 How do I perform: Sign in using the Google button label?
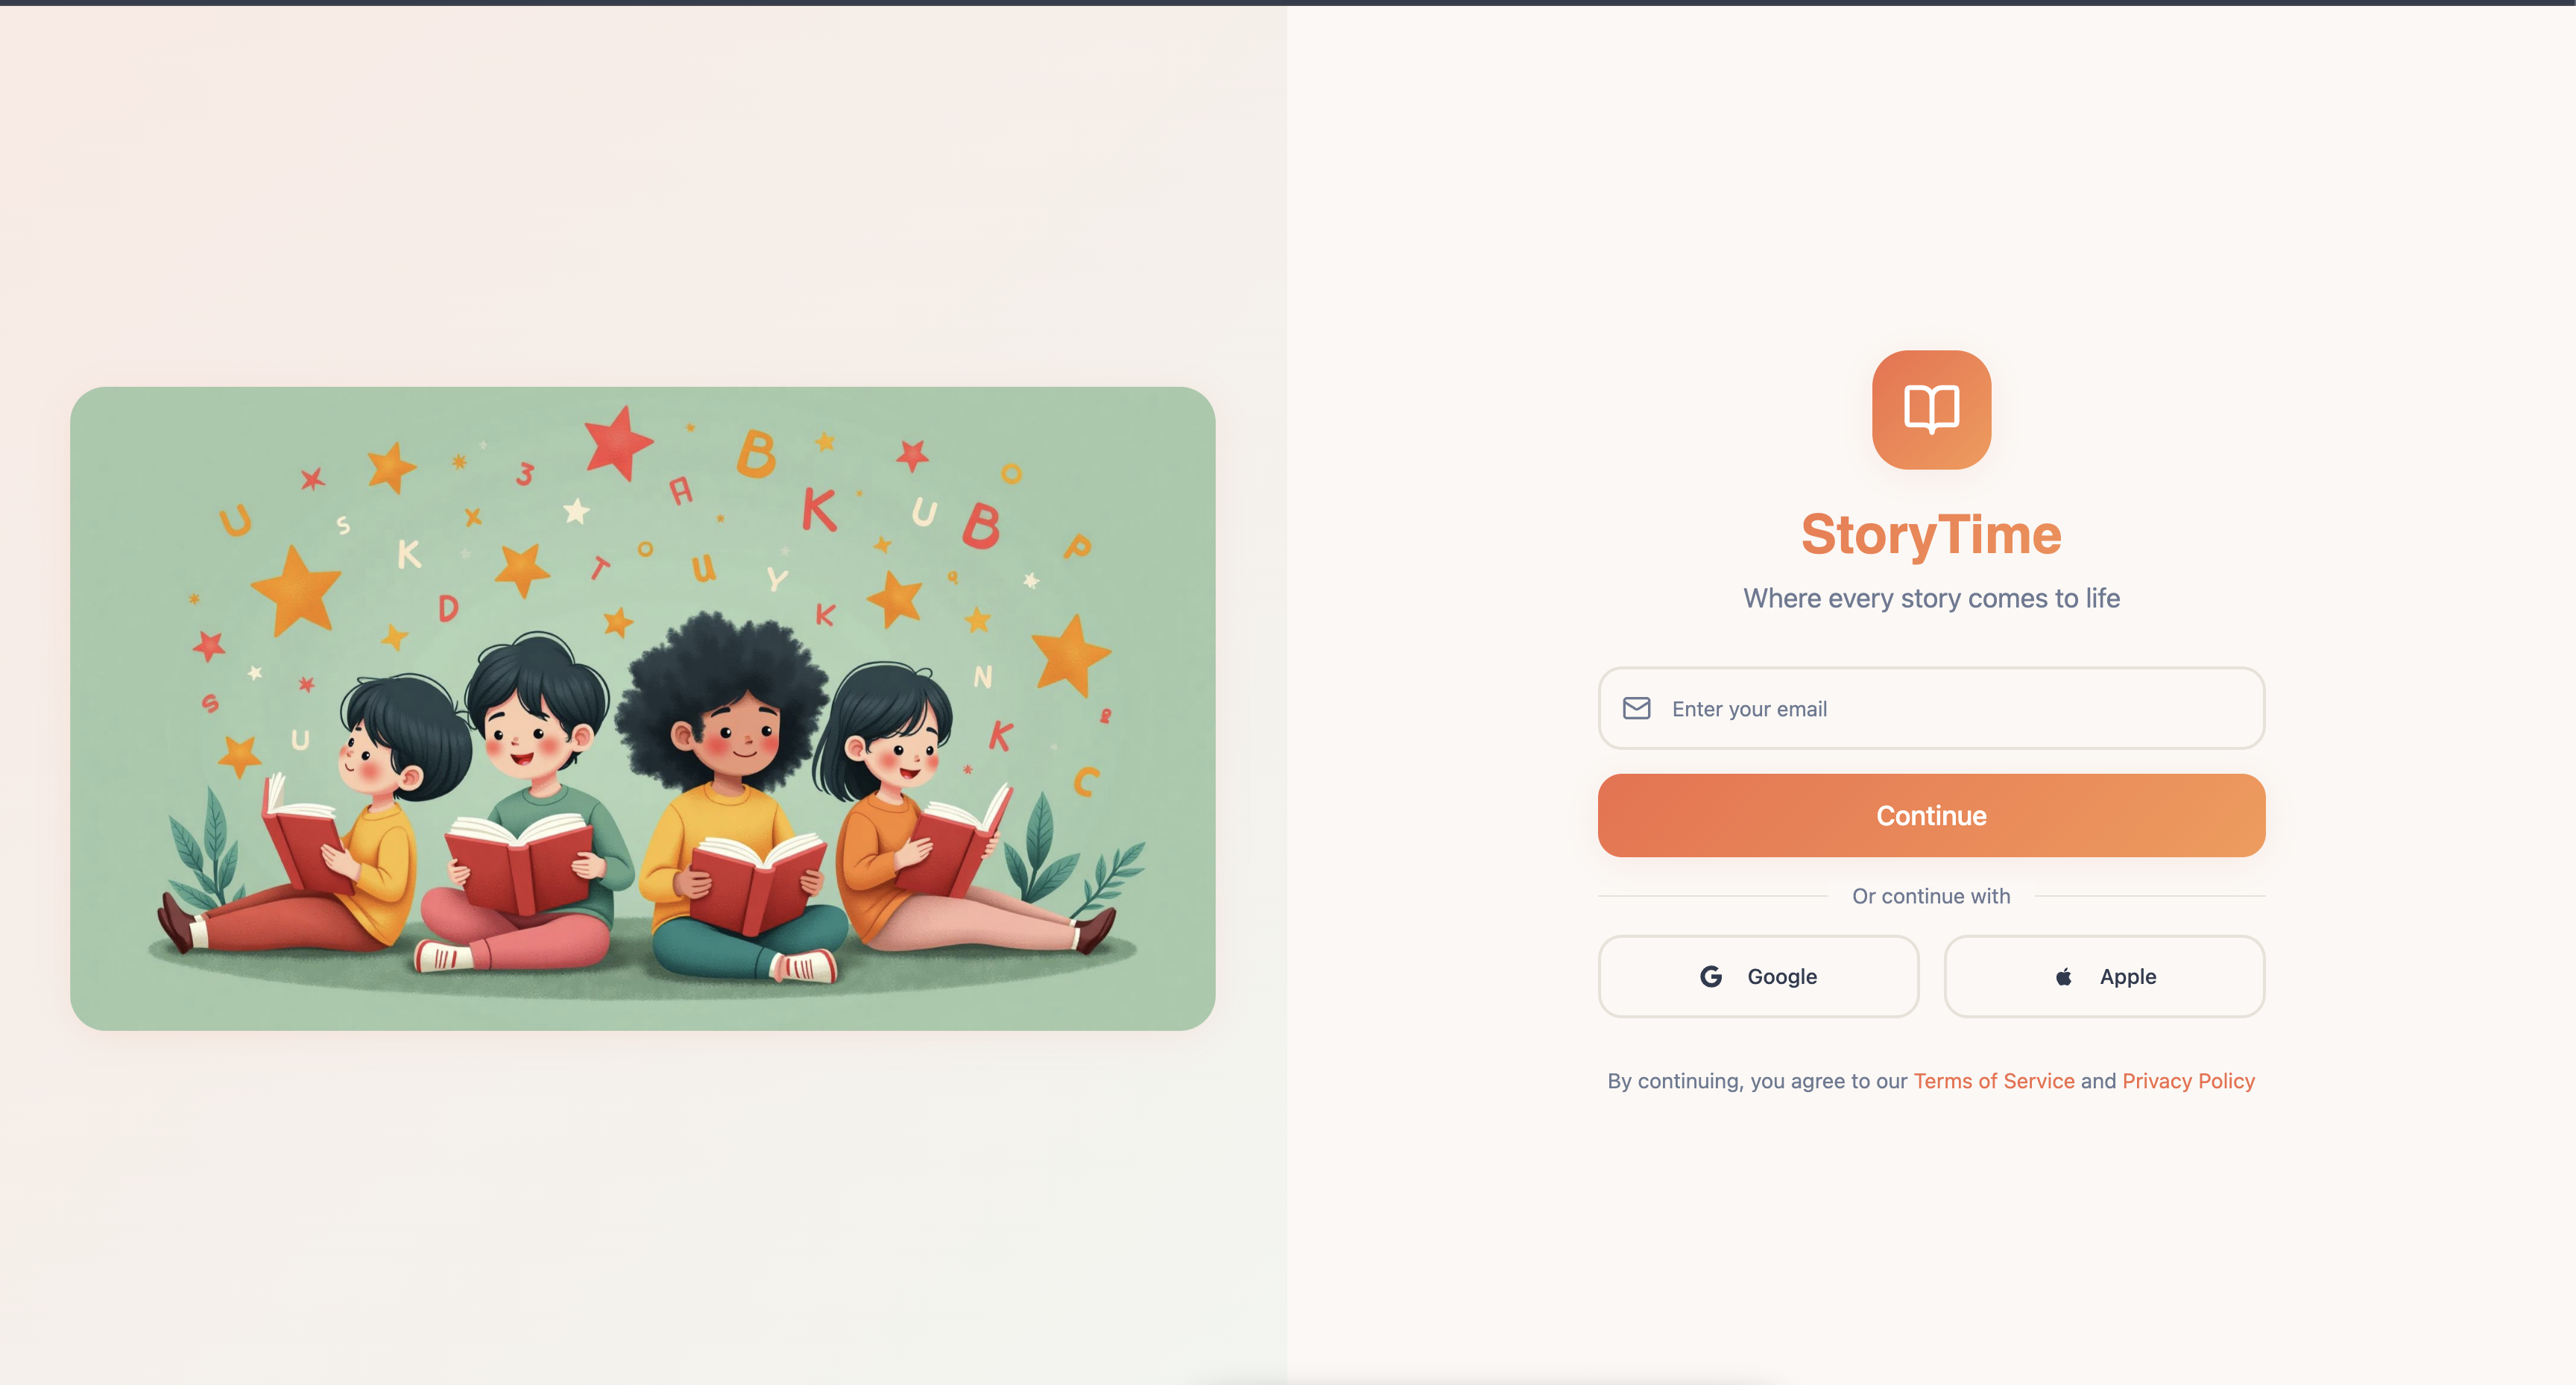coord(1782,976)
